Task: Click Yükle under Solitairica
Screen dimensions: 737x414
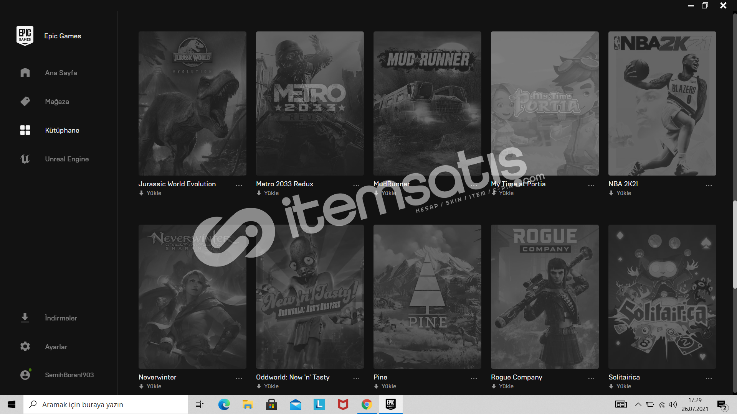Action: point(620,386)
